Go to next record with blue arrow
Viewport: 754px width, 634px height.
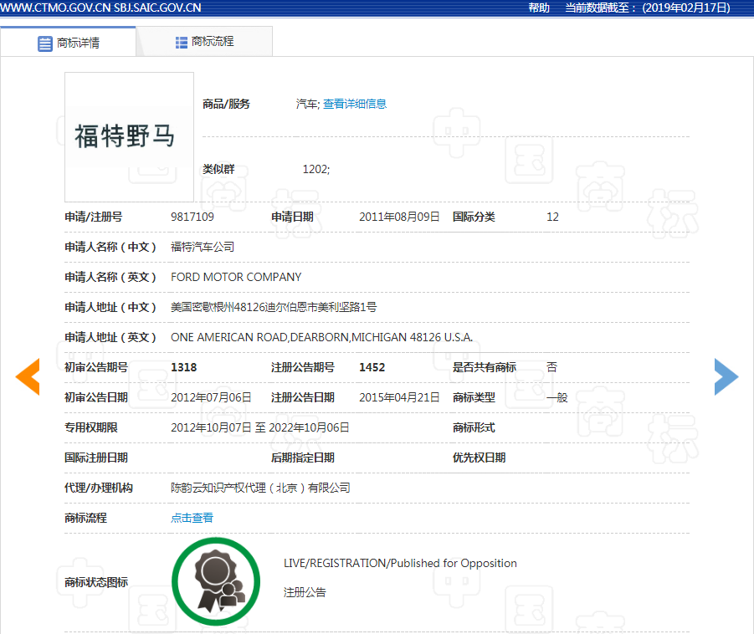click(x=726, y=376)
